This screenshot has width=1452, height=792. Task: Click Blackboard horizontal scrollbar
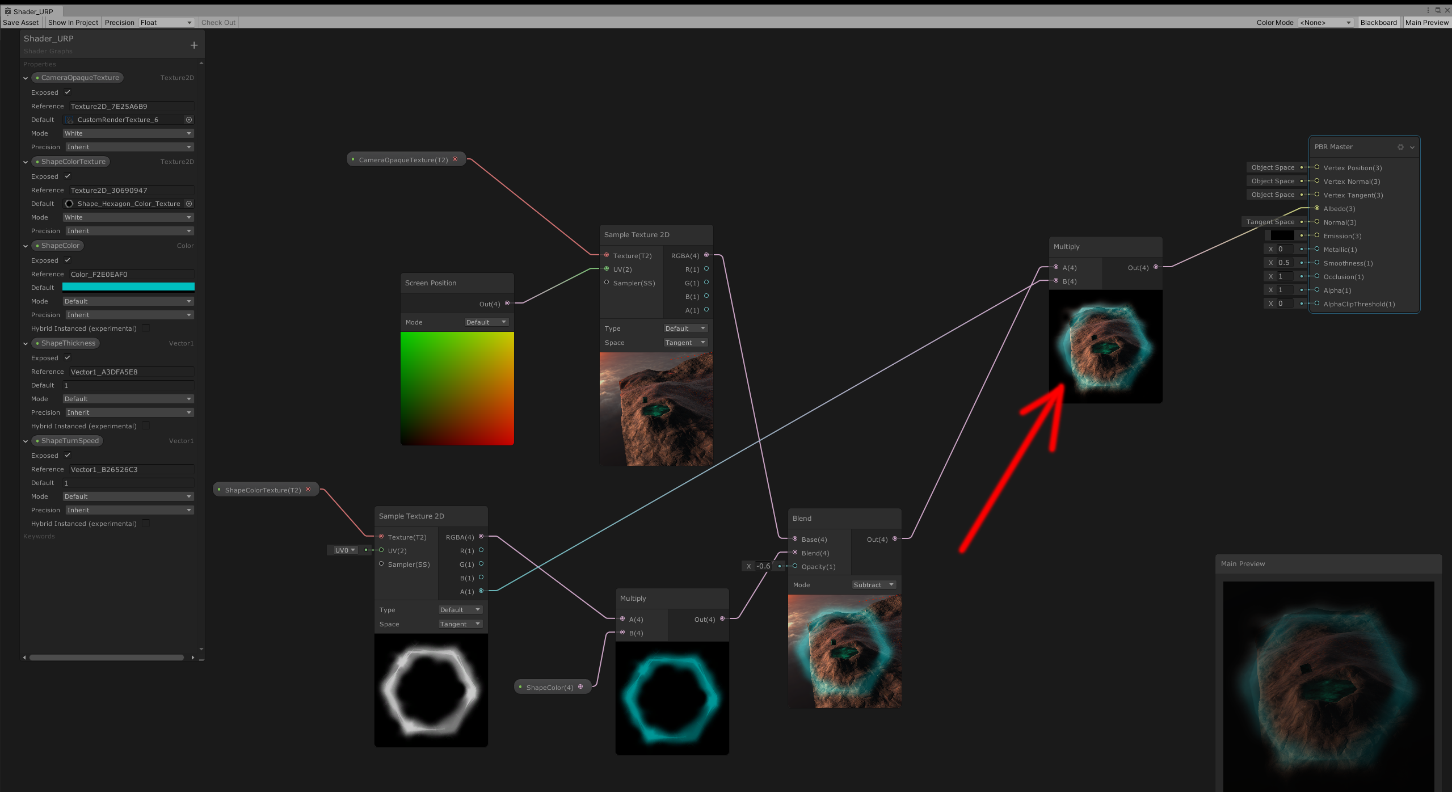[107, 658]
